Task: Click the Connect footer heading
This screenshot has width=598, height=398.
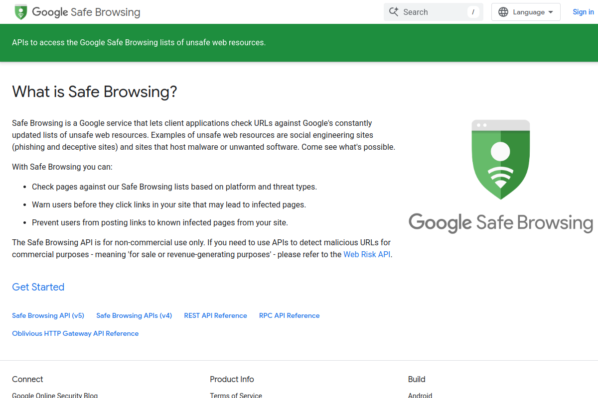Action: click(x=27, y=379)
